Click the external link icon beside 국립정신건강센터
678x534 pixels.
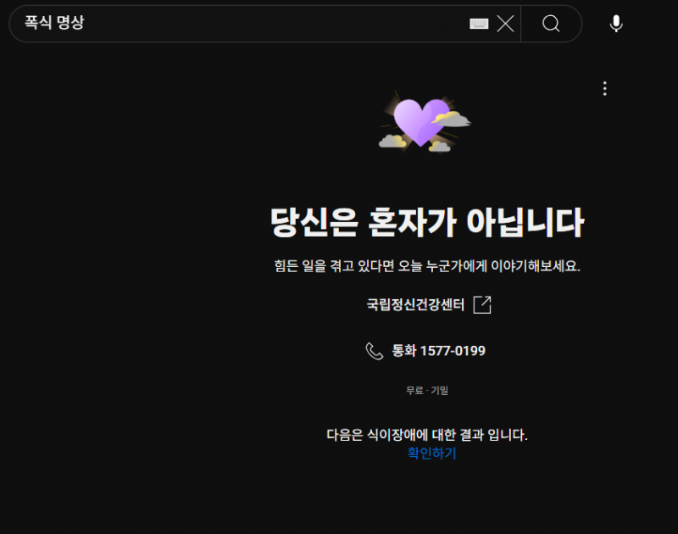[x=482, y=305]
